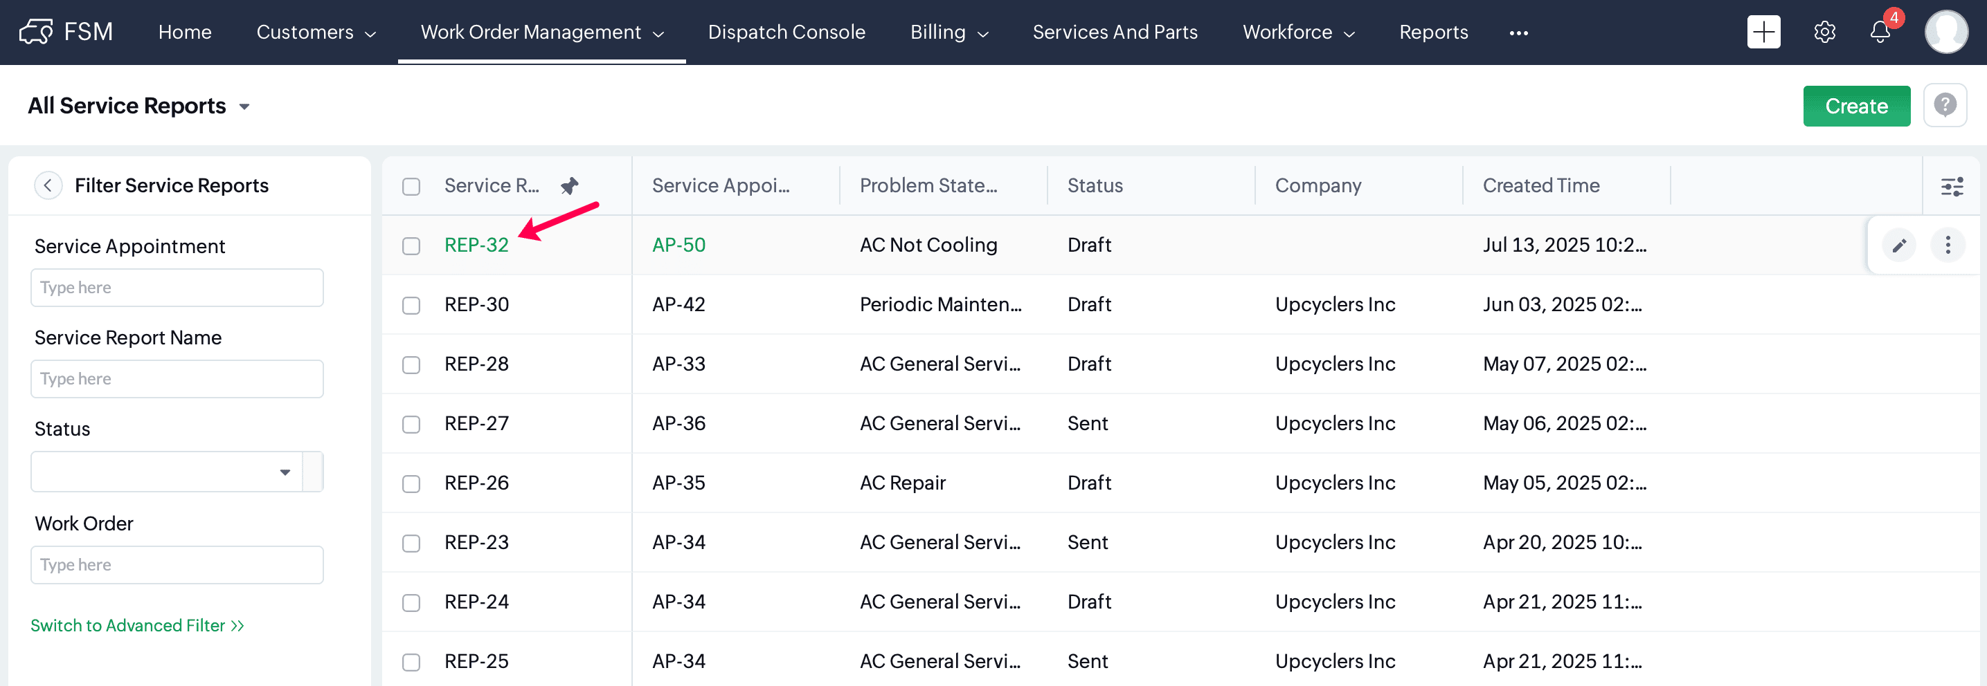This screenshot has width=1987, height=686.
Task: Tick the checkbox for REP-27
Action: tap(411, 424)
